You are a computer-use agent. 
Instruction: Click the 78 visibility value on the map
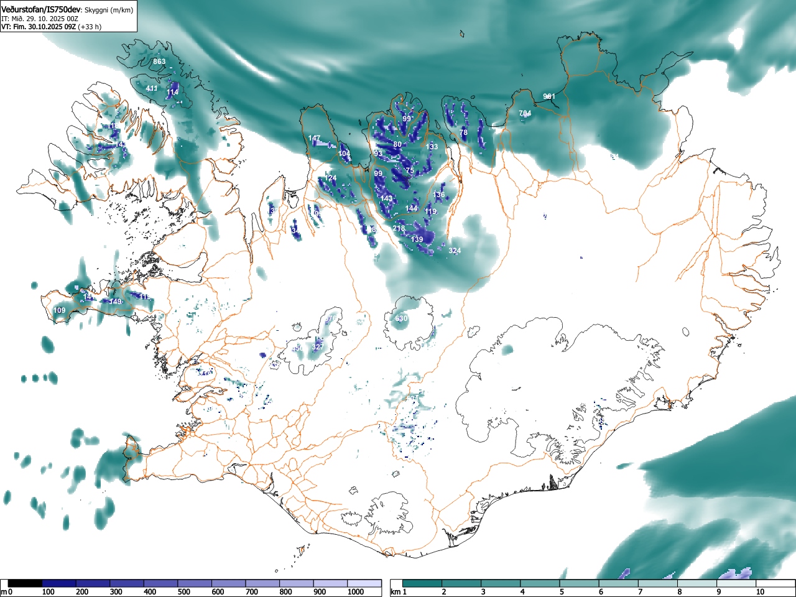(x=463, y=132)
